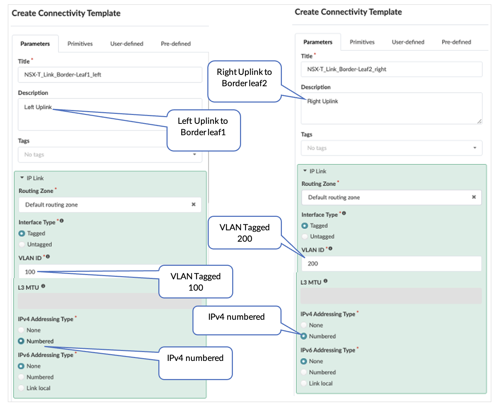502x406 pixels.
Task: Click info icon beside right L3 MTU
Action: point(326,281)
